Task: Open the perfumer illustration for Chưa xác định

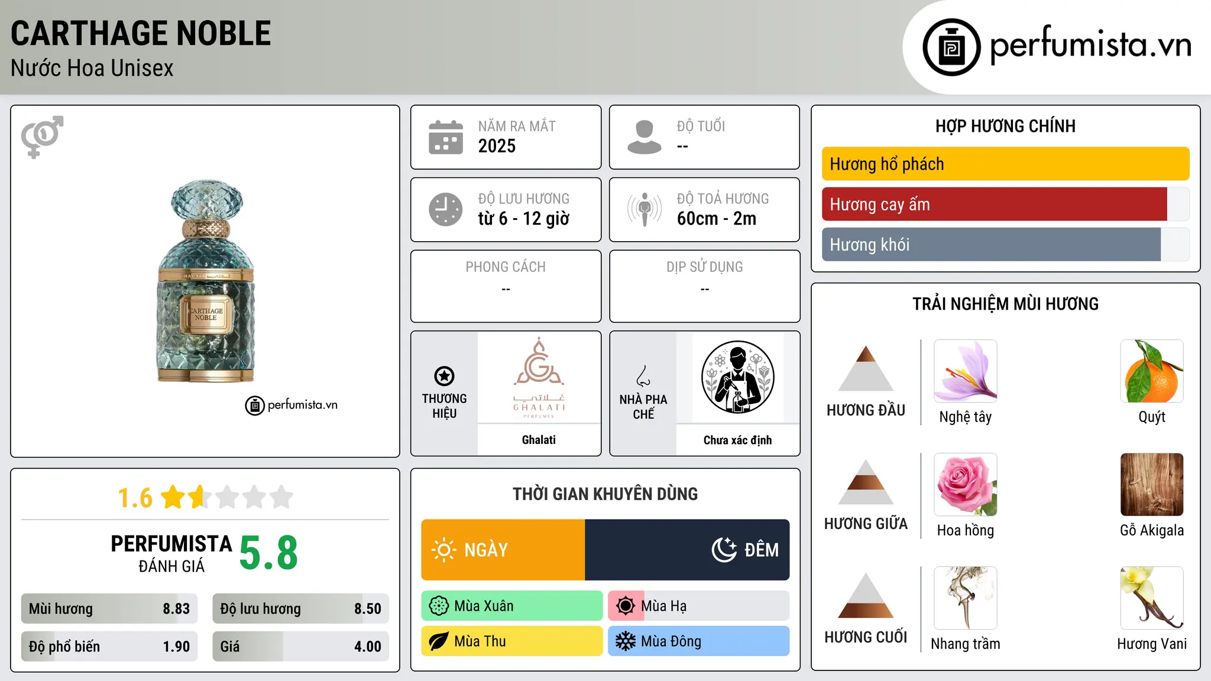Action: coord(737,377)
